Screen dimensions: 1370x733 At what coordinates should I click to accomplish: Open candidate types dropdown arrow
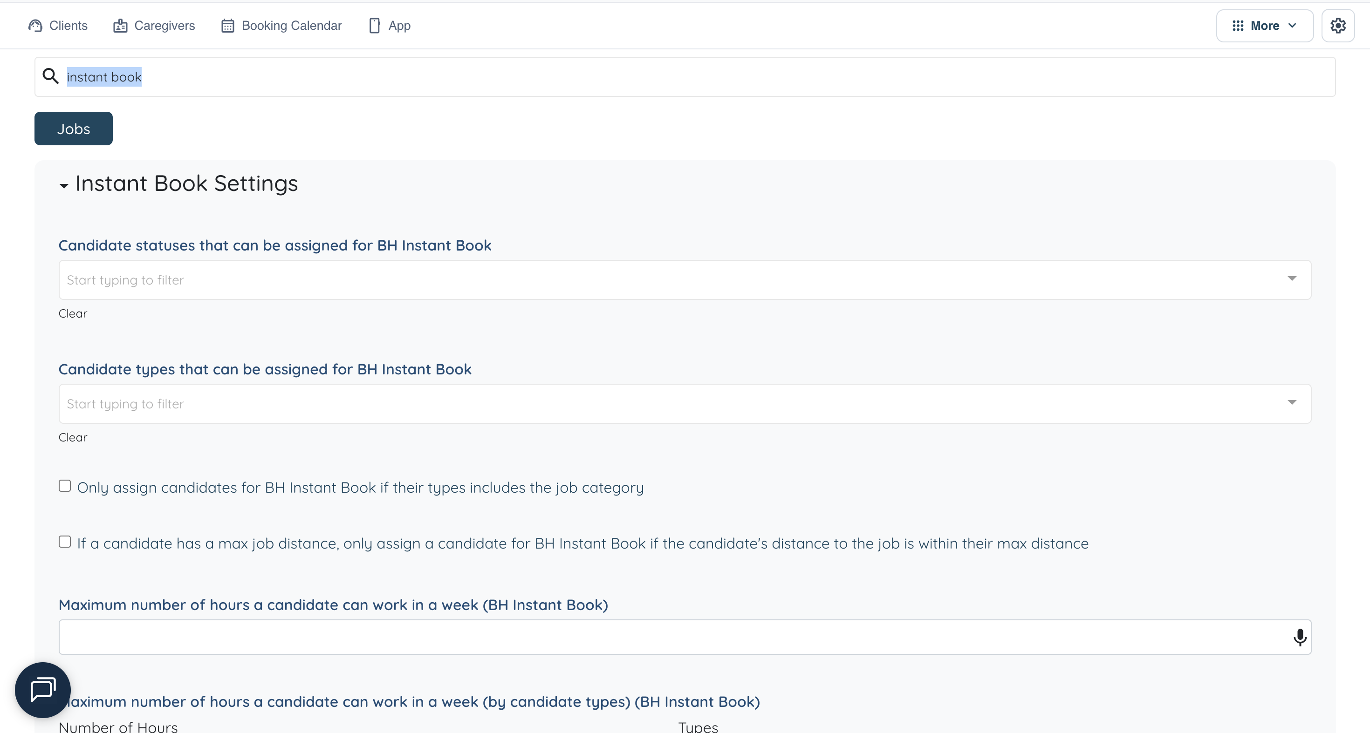(1291, 402)
